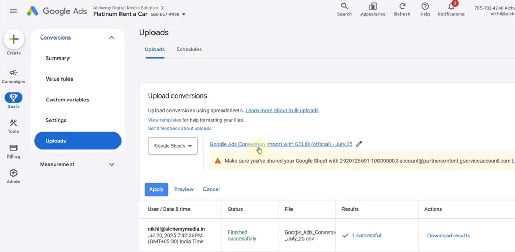The image size is (515, 252).
Task: Click the warning triangle icon
Action: pos(218,161)
